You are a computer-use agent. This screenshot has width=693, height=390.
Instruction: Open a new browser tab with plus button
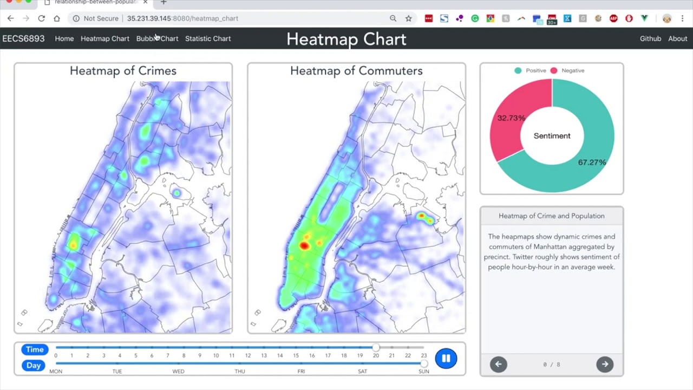click(164, 2)
